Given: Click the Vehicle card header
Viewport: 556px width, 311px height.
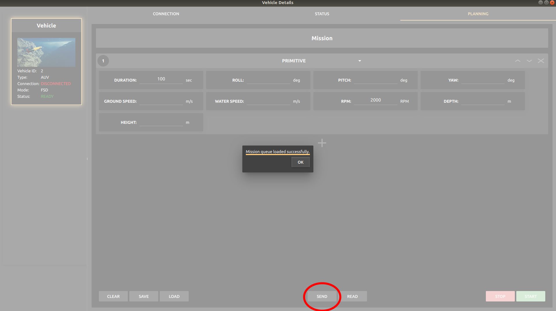Looking at the screenshot, I should pos(46,25).
